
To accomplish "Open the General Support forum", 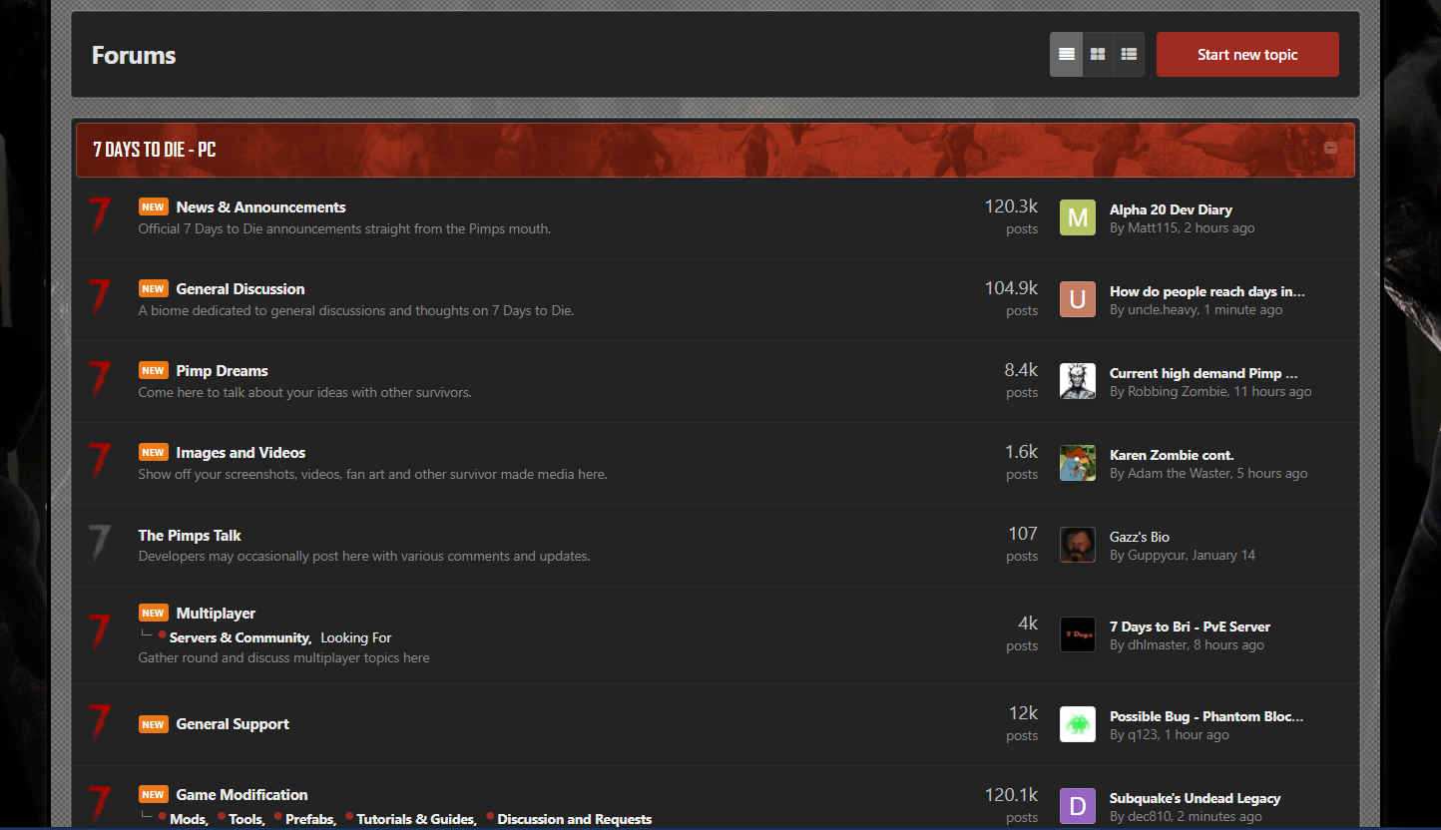I will (233, 724).
